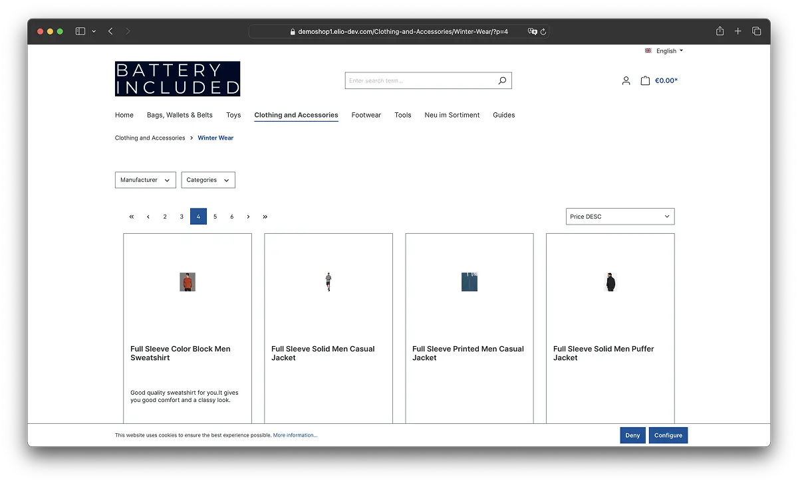
Task: Click the next page arrow
Action: pyautogui.click(x=248, y=216)
